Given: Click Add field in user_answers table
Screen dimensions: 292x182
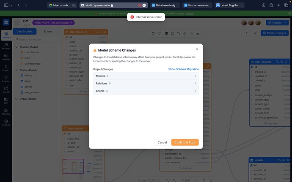Looking at the screenshot, I should point(271,123).
